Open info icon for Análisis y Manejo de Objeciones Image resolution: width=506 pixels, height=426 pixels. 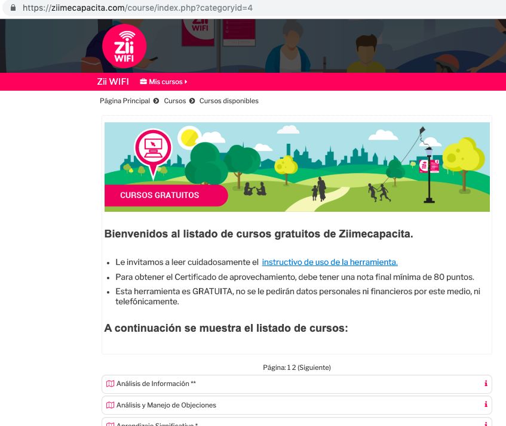(486, 405)
